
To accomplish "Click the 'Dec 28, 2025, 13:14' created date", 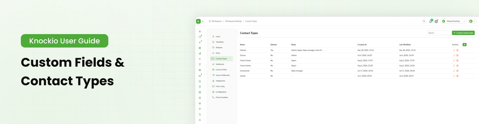I will tap(365, 50).
